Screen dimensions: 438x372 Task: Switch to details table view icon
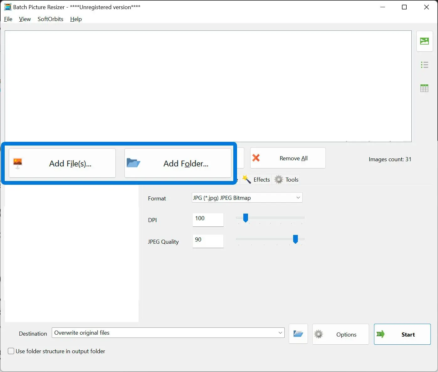coord(424,88)
